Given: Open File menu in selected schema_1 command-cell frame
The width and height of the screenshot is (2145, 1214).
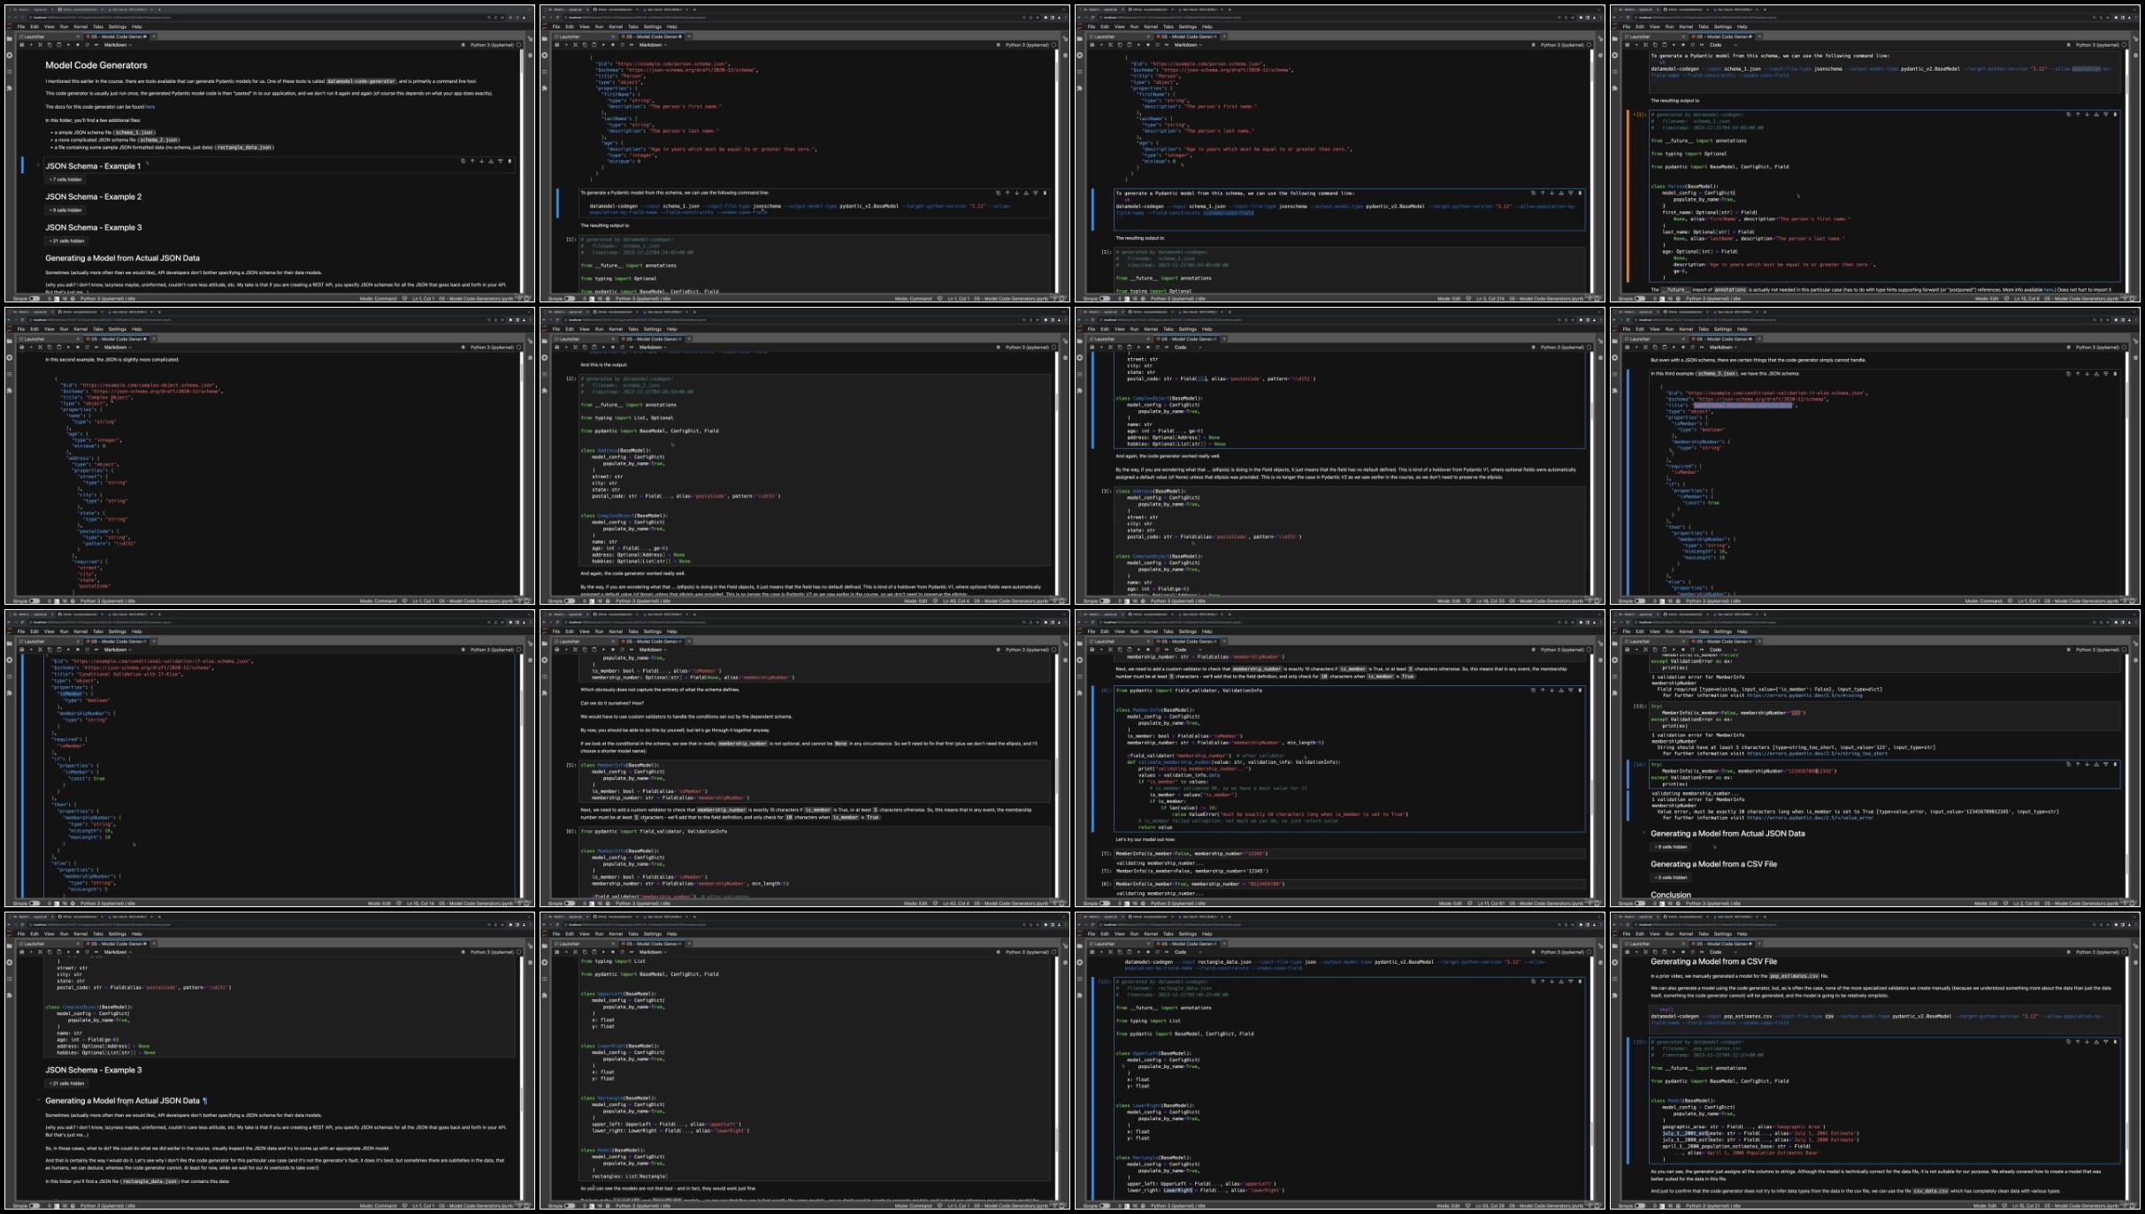Looking at the screenshot, I should coord(556,27).
